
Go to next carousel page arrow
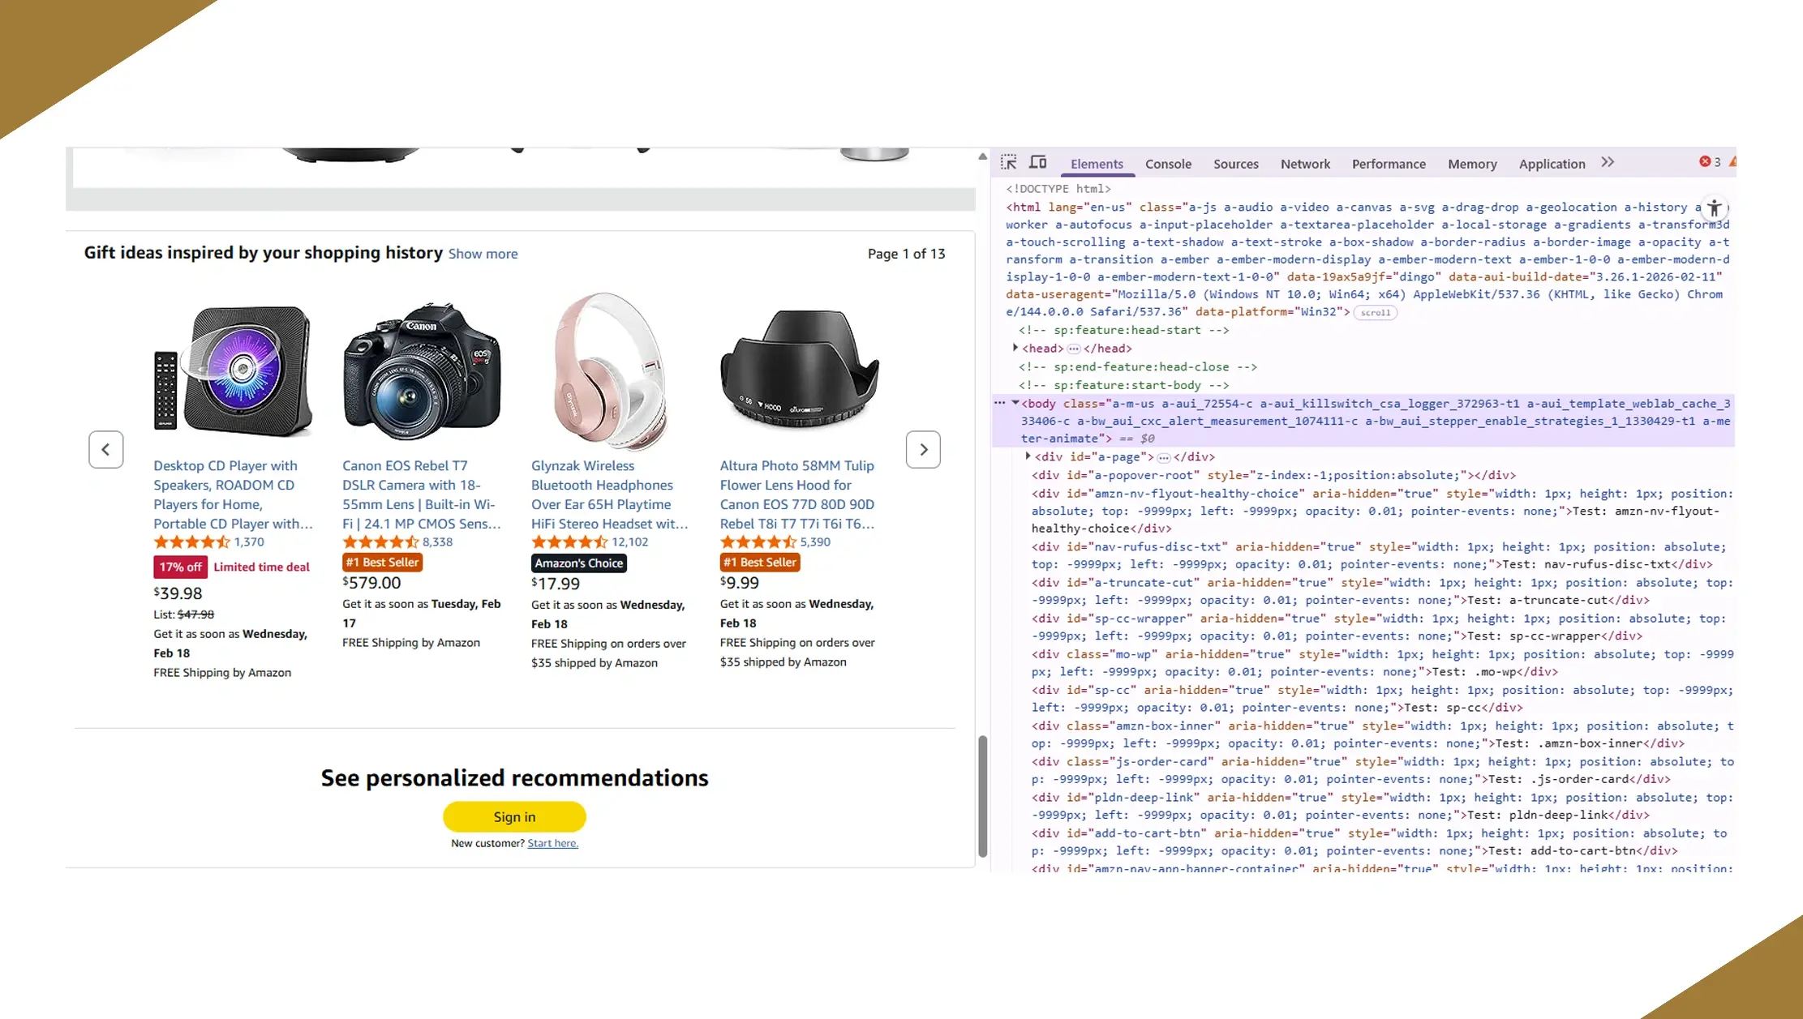[923, 449]
